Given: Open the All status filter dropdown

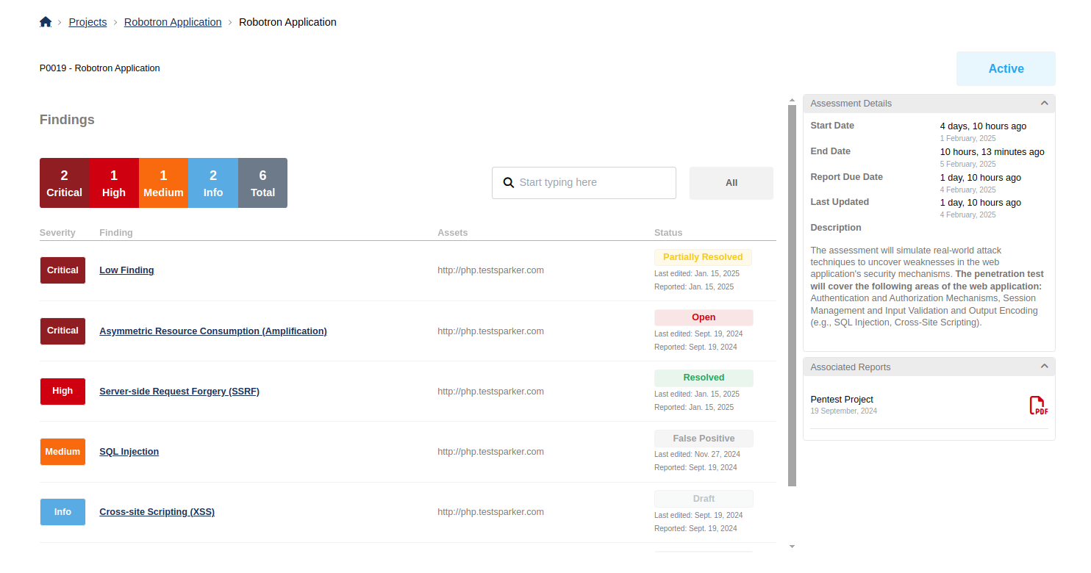Looking at the screenshot, I should [731, 183].
